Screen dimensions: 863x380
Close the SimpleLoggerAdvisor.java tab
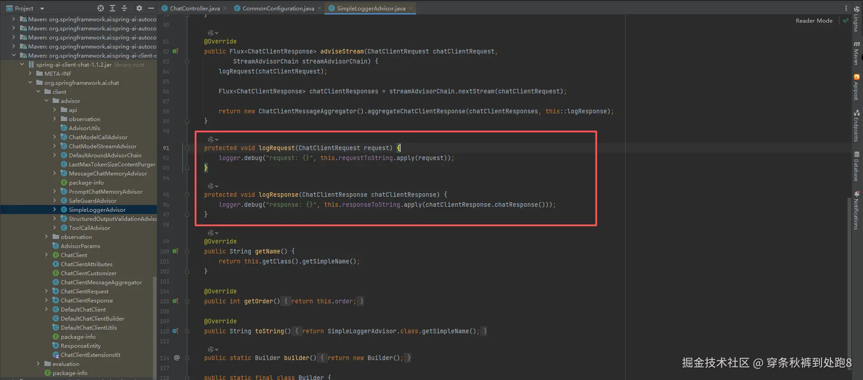[x=411, y=8]
